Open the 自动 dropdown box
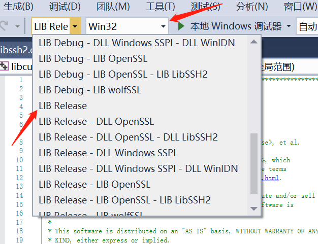The image size is (318, 244). (307, 26)
